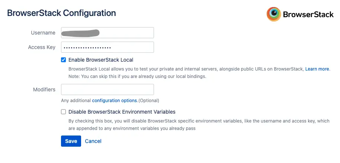Uncheck the Enable BrowserStack Local checkbox
Image resolution: width=340 pixels, height=163 pixels.
pyautogui.click(x=64, y=60)
